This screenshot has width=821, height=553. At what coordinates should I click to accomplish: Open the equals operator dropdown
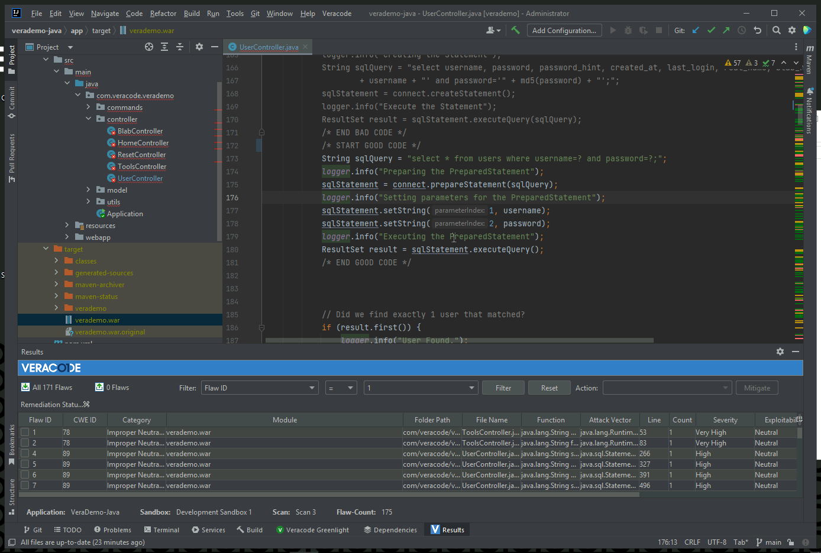tap(341, 388)
